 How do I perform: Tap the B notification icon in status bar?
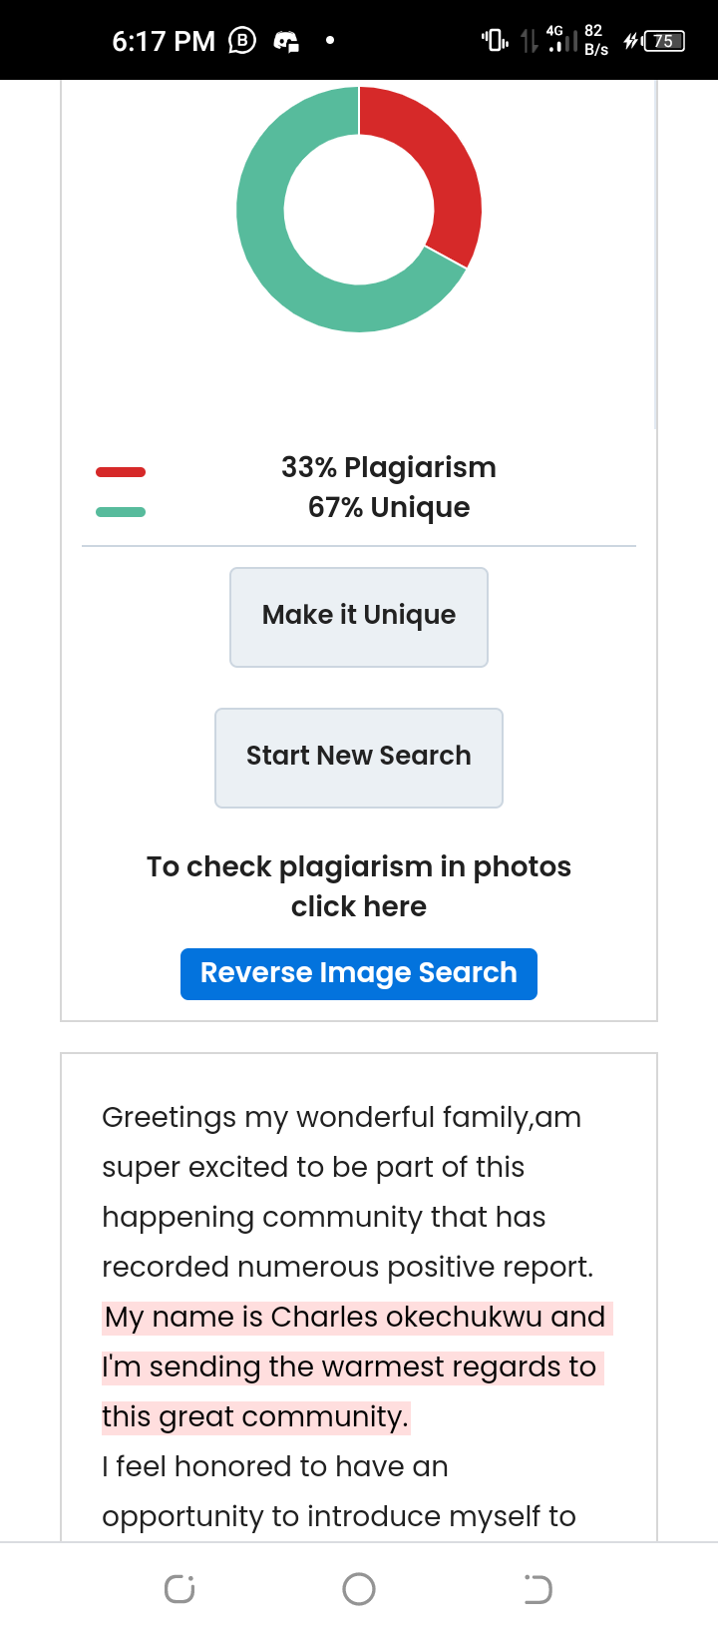pos(242,41)
